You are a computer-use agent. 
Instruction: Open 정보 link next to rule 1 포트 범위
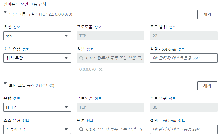[172, 27]
